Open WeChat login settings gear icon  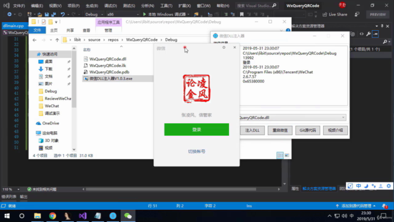(224, 47)
